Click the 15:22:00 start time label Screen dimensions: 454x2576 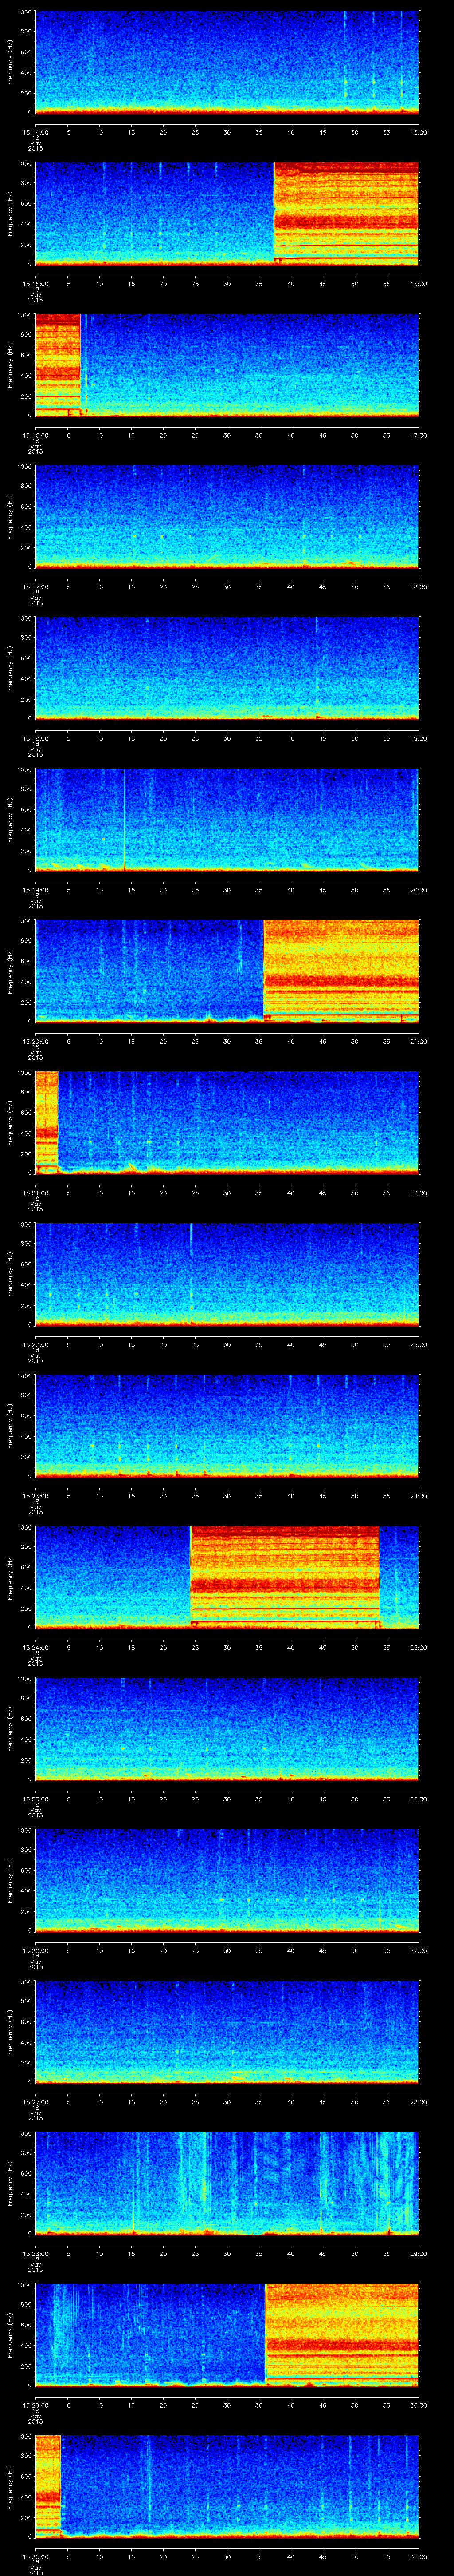click(35, 1344)
